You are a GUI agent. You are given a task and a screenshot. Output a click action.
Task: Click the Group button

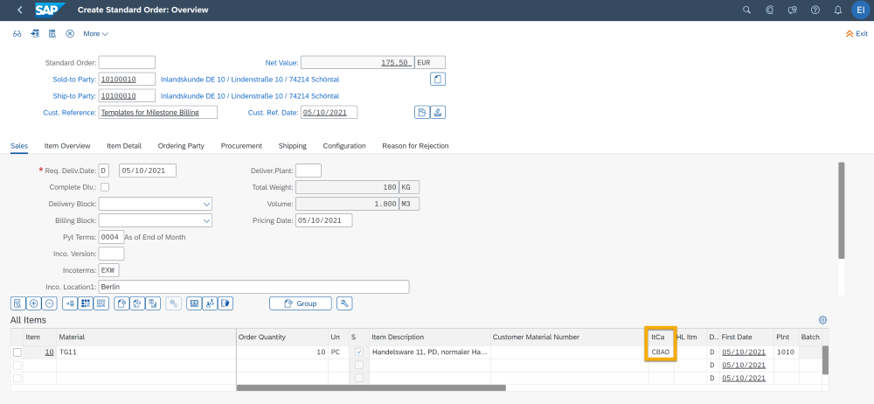(x=301, y=303)
